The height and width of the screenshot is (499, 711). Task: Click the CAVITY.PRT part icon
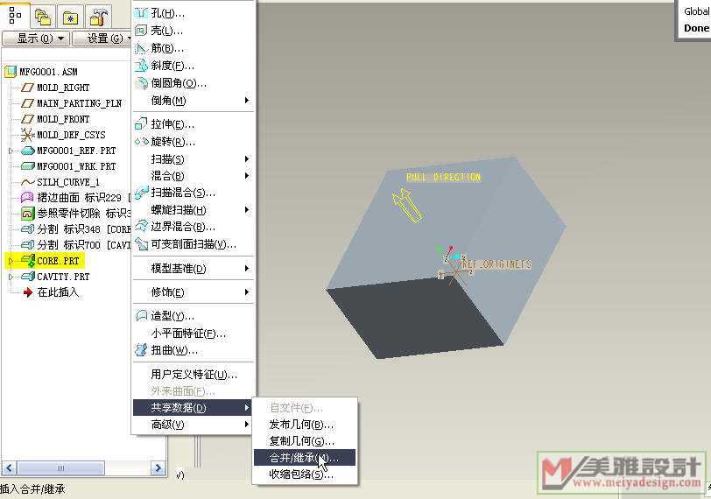(x=28, y=276)
